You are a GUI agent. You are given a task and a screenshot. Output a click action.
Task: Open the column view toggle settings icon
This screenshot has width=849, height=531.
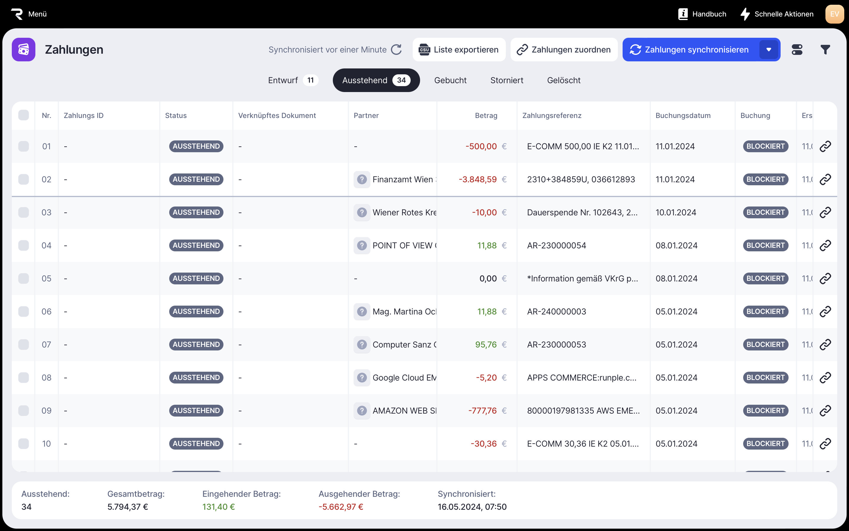[x=797, y=50]
